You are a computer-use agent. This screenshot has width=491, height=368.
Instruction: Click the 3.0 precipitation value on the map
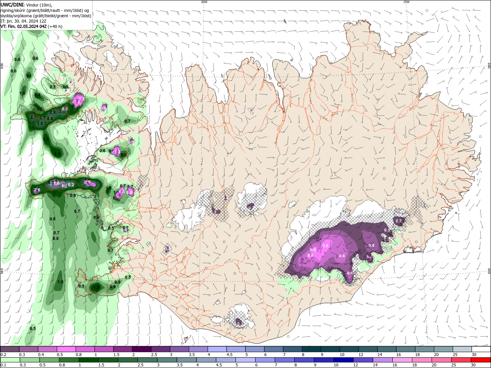[40, 124]
